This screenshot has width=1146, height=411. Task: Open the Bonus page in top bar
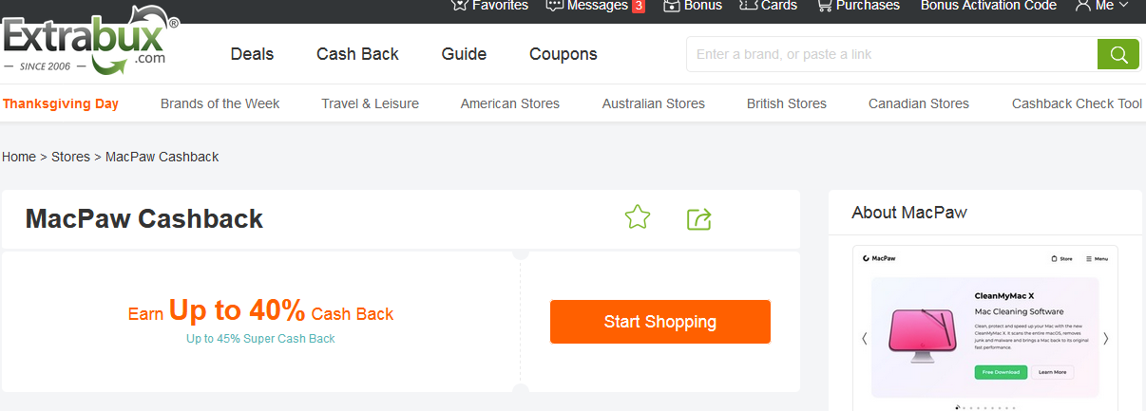693,6
